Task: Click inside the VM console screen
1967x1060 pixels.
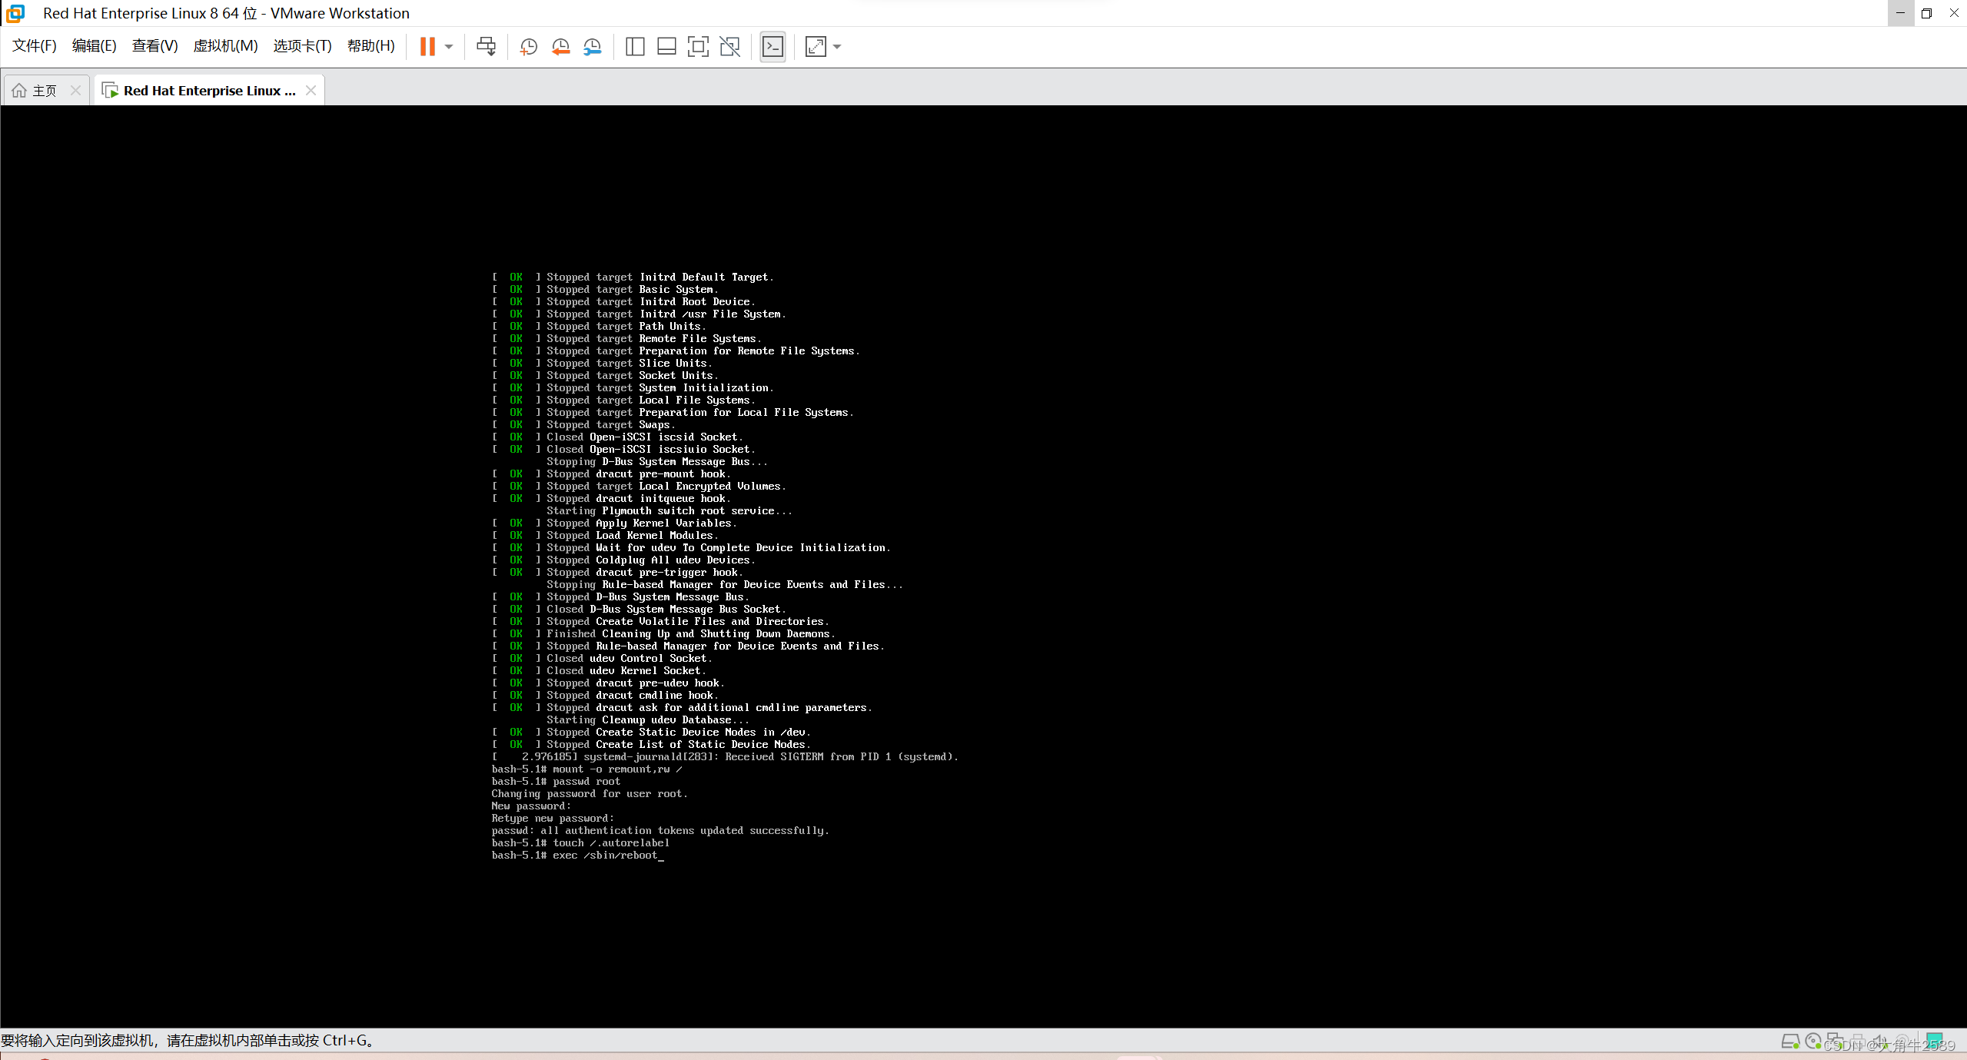Action: (x=983, y=566)
